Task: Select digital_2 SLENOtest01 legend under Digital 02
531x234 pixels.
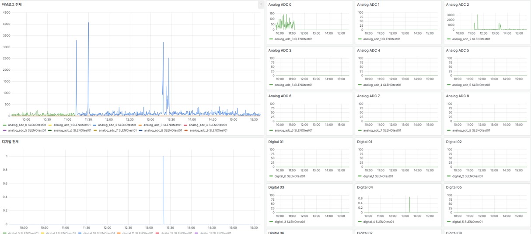Action: (467, 176)
